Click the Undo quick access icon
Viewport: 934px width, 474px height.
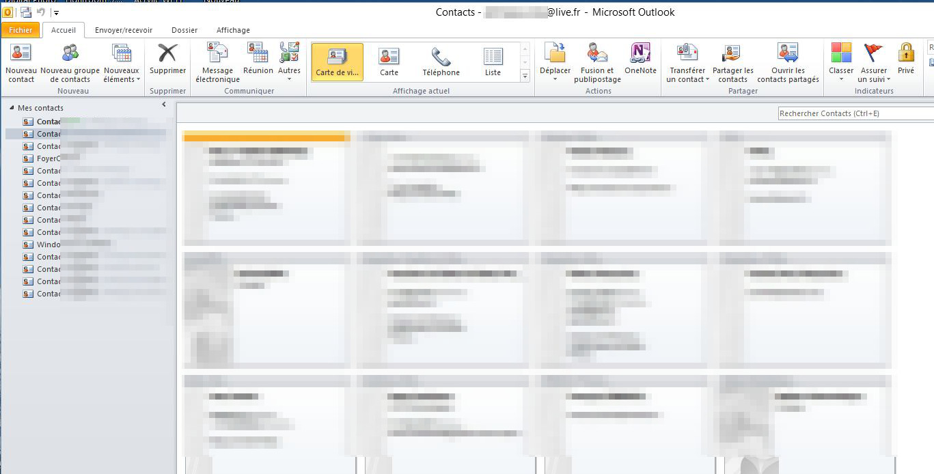click(41, 12)
